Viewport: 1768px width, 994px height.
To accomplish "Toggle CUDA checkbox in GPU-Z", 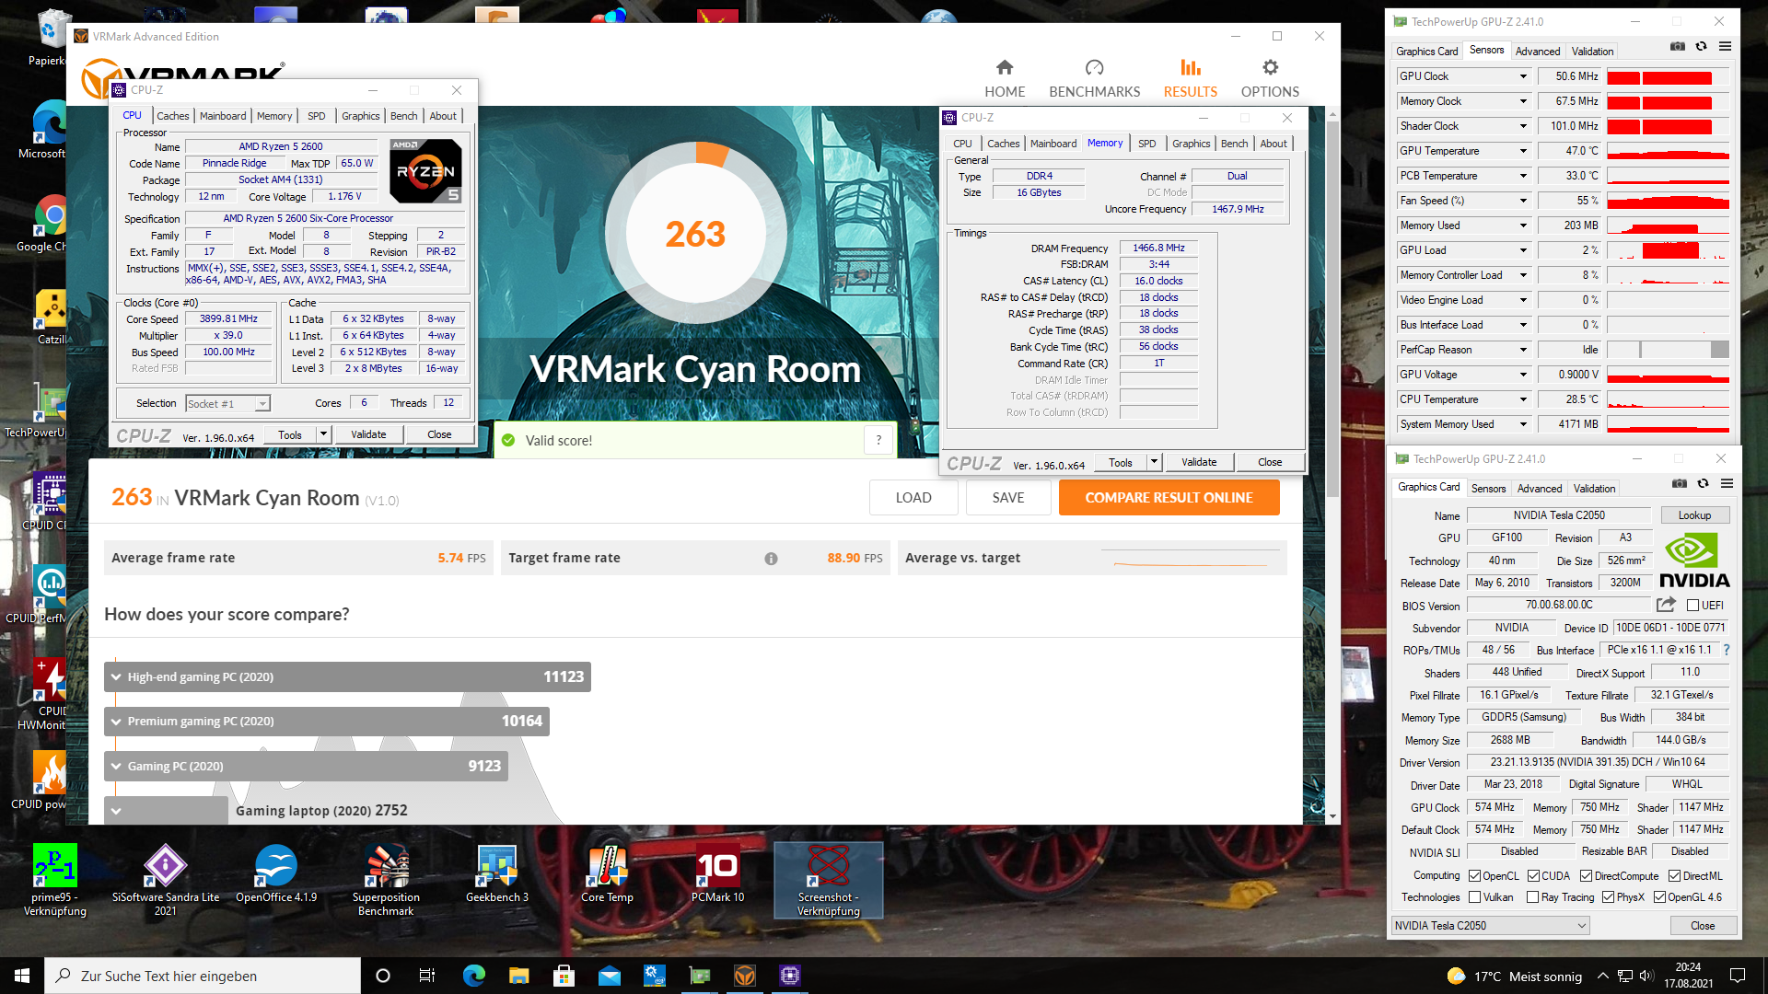I will (1533, 875).
